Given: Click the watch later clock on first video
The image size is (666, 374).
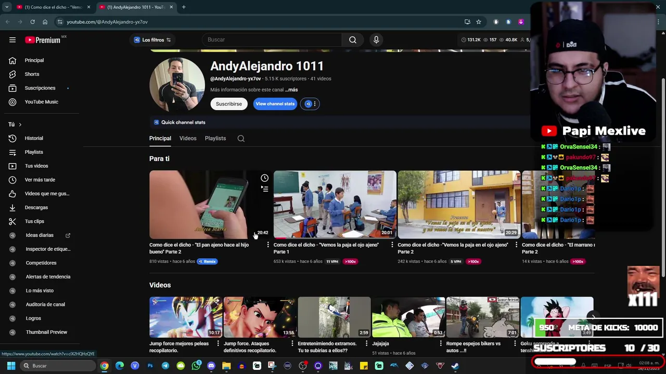Looking at the screenshot, I should point(264,178).
